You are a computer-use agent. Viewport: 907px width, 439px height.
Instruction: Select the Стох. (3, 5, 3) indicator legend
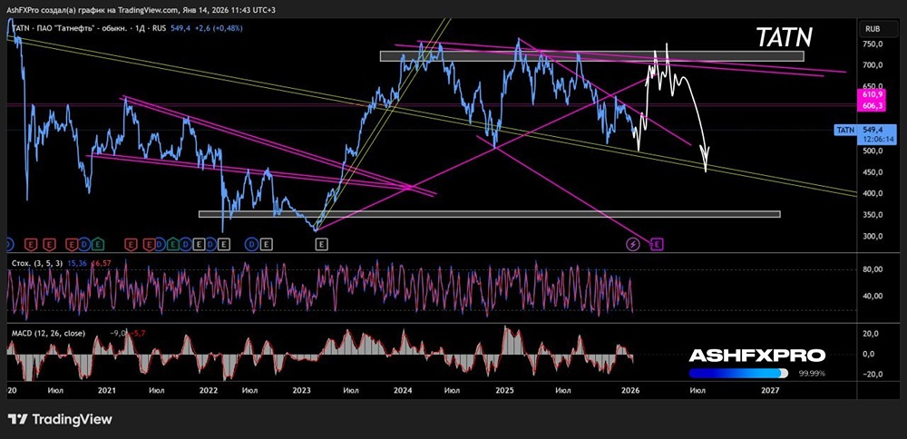click(x=37, y=263)
